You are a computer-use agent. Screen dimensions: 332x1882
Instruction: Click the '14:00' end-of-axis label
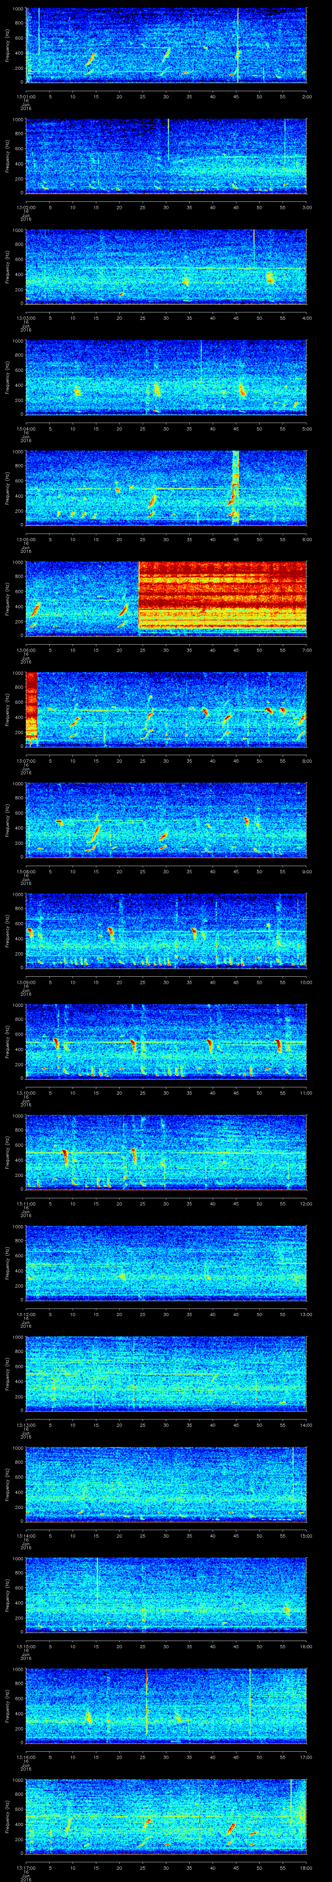tap(306, 1425)
